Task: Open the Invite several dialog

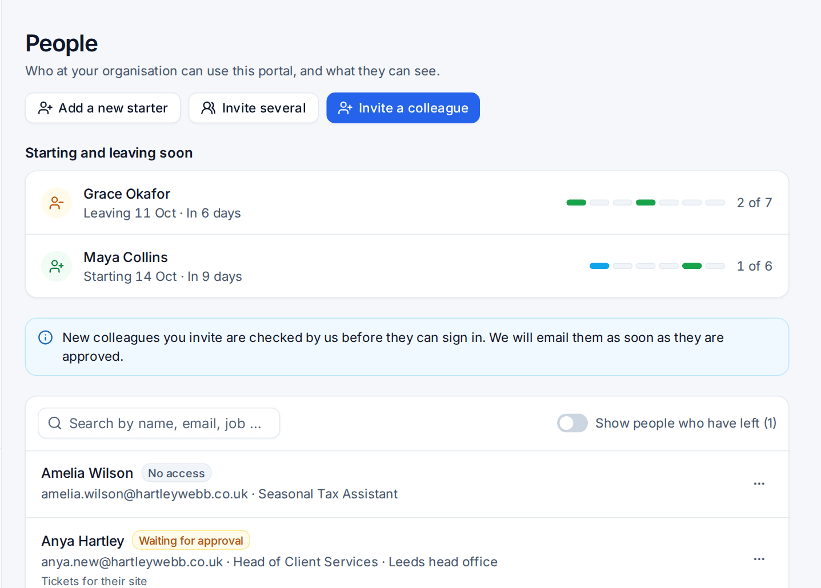Action: 254,108
